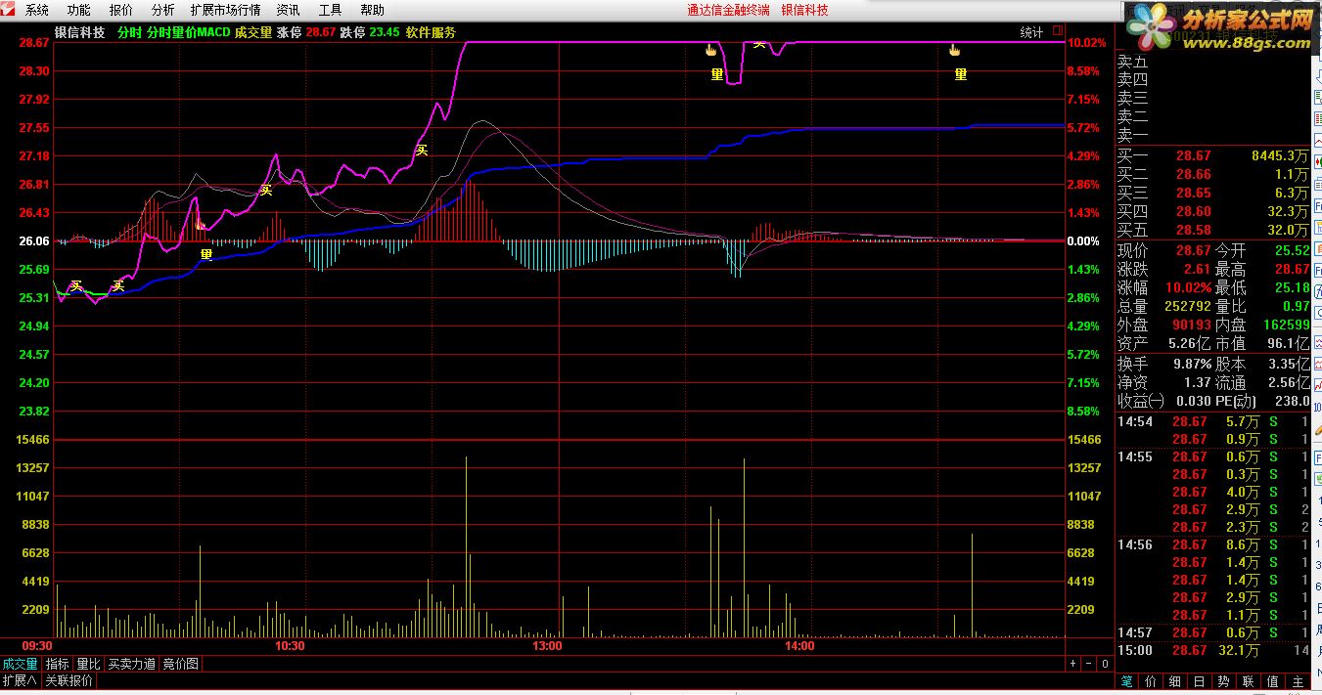Open the 功能 menu
This screenshot has width=1322, height=695.
click(x=78, y=10)
